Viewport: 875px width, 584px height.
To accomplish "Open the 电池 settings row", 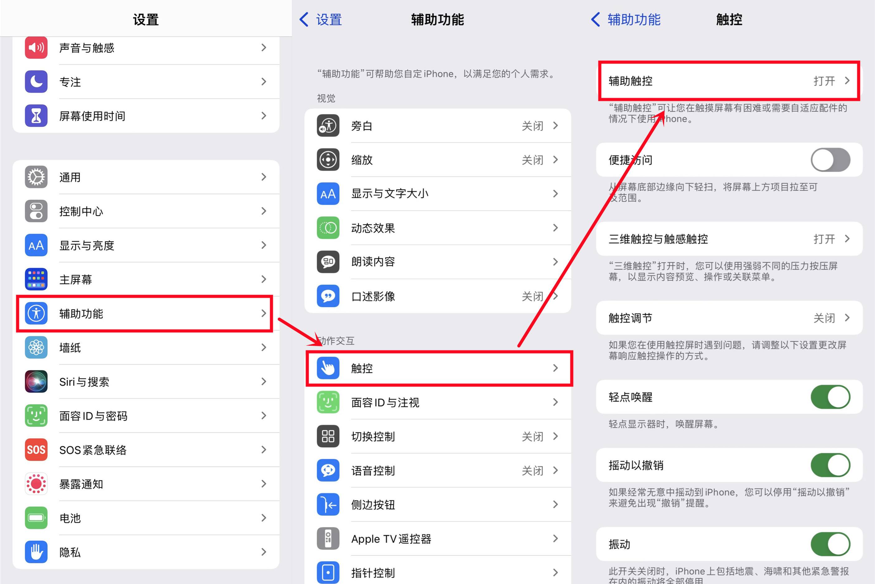I will point(146,518).
